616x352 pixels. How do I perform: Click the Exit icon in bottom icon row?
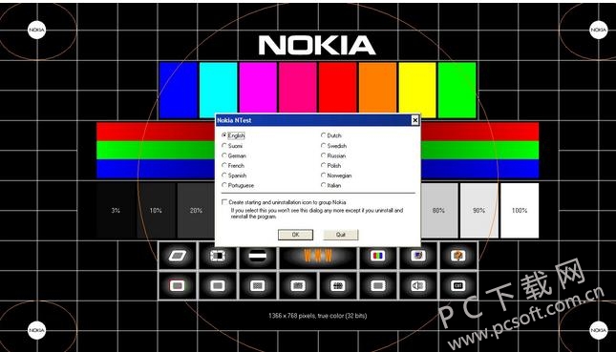point(458,285)
